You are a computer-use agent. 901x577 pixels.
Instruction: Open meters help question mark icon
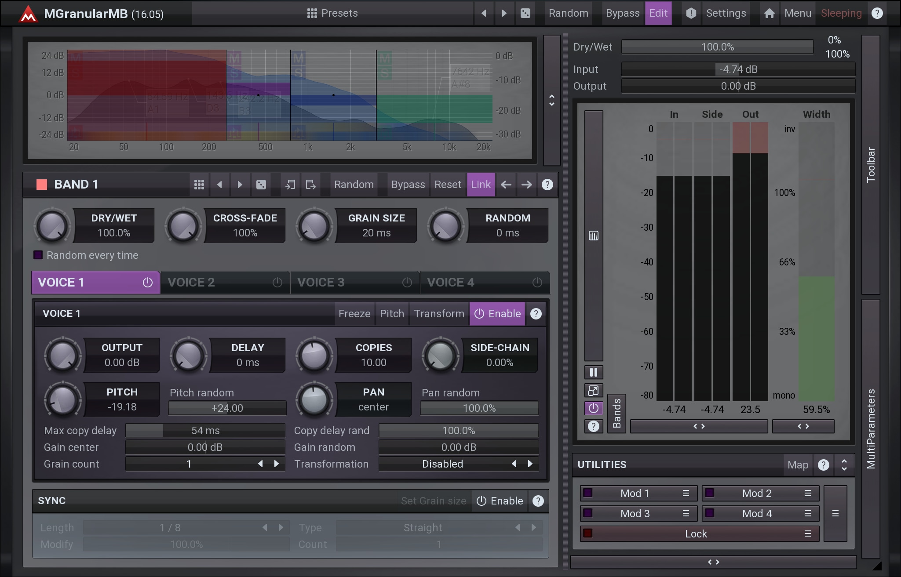(593, 426)
